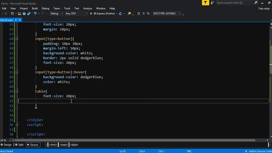
Task: Expand the IIS Express browser dropdown arrow
Action: [116, 14]
